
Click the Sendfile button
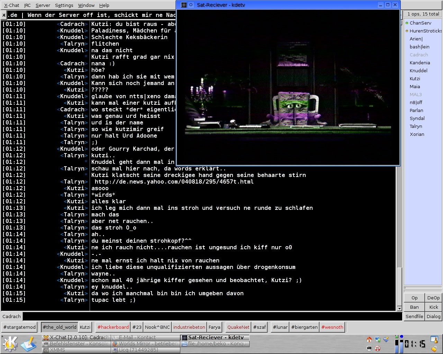414,316
